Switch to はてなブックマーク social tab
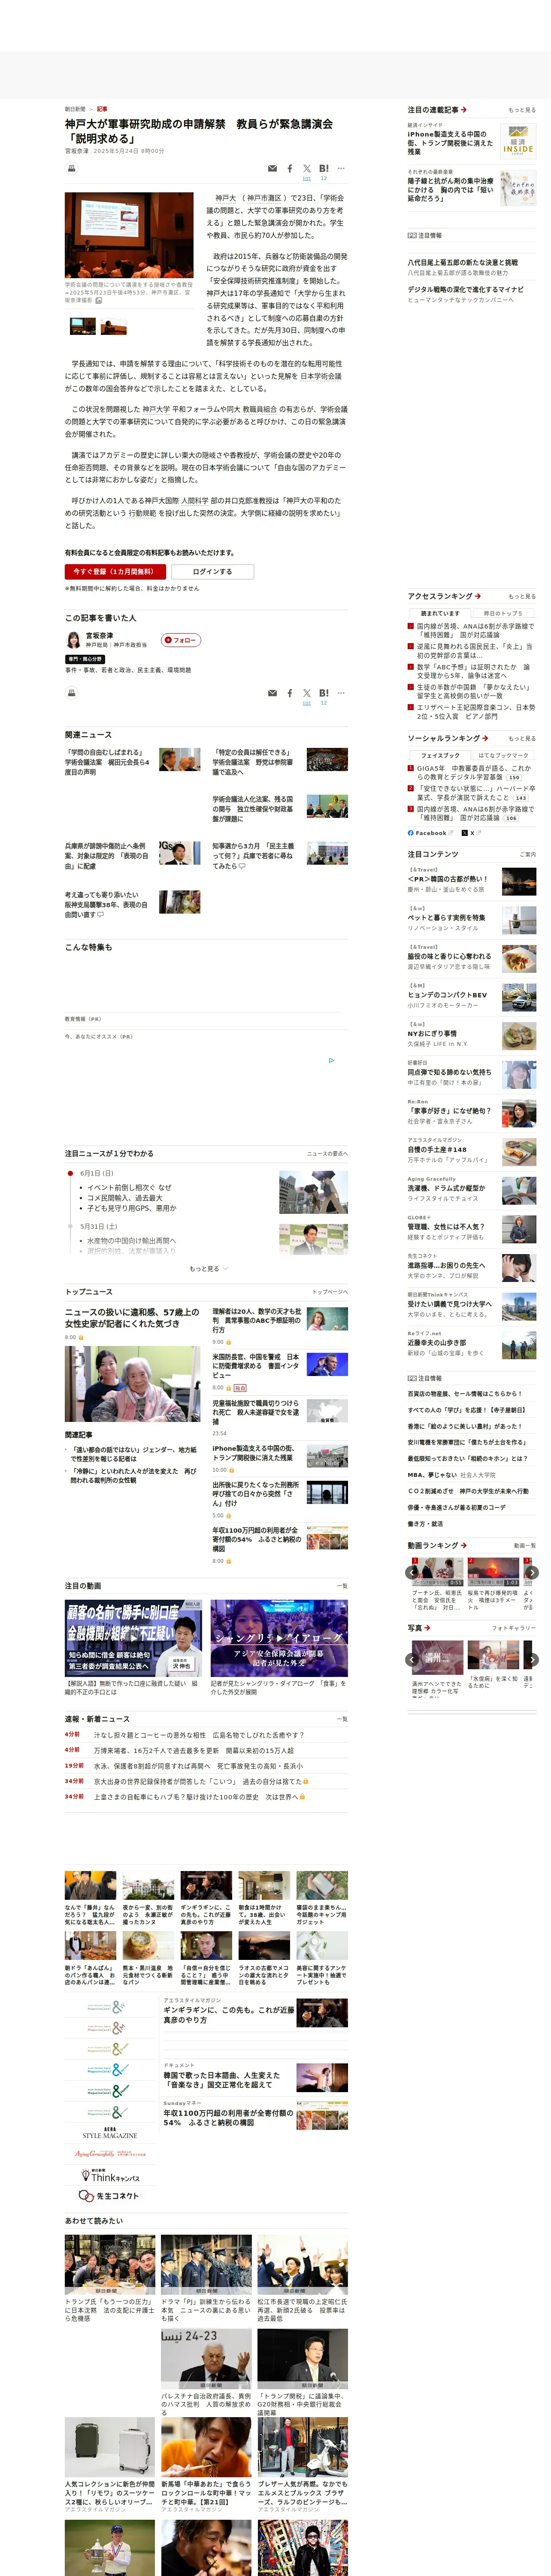This screenshot has width=551, height=2576. point(503,755)
